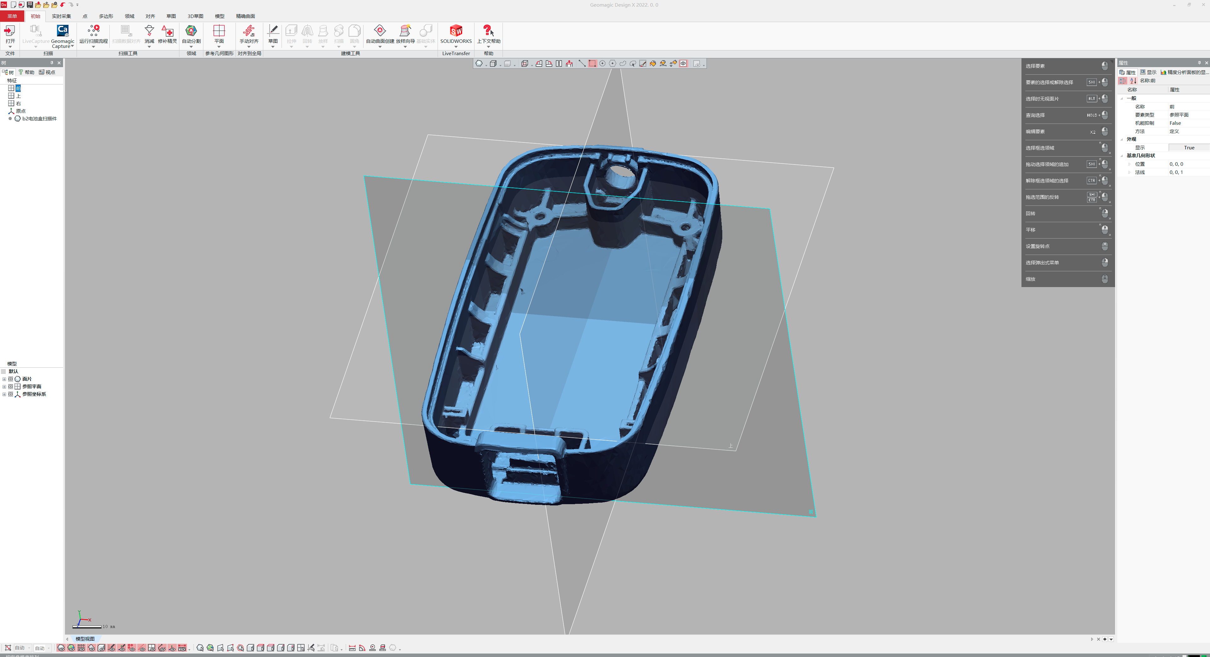Screen dimensions: 1210x657
Task: Click the 手动对齐 manual align icon
Action: [x=249, y=32]
